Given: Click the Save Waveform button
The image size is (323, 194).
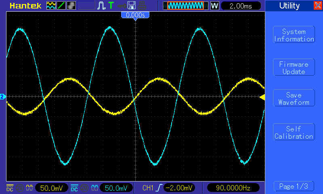Looking at the screenshot, I should pyautogui.click(x=294, y=98).
